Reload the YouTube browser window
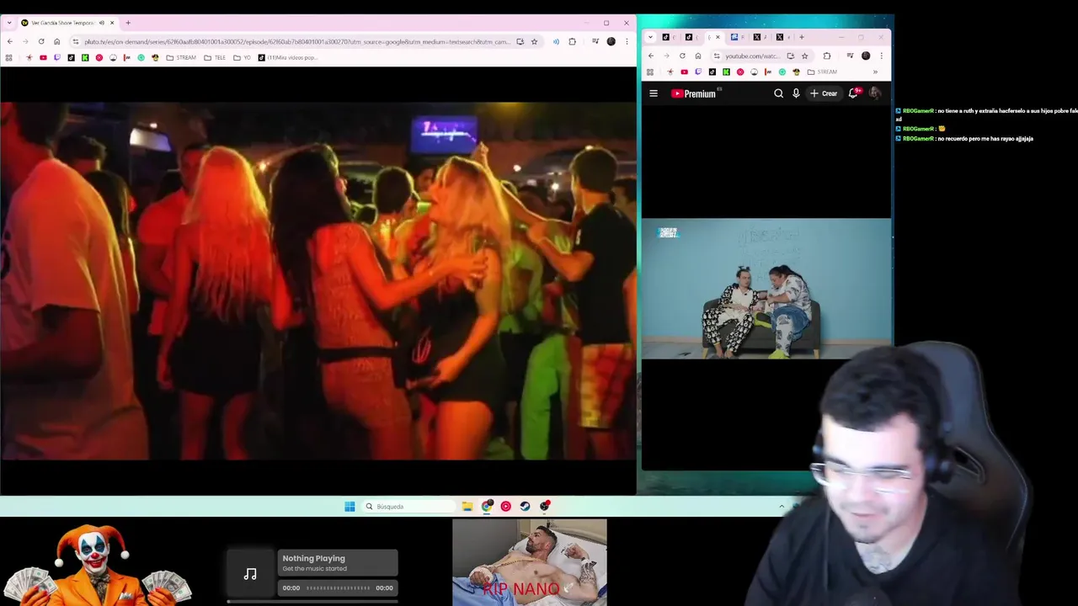The width and height of the screenshot is (1078, 606). point(682,56)
